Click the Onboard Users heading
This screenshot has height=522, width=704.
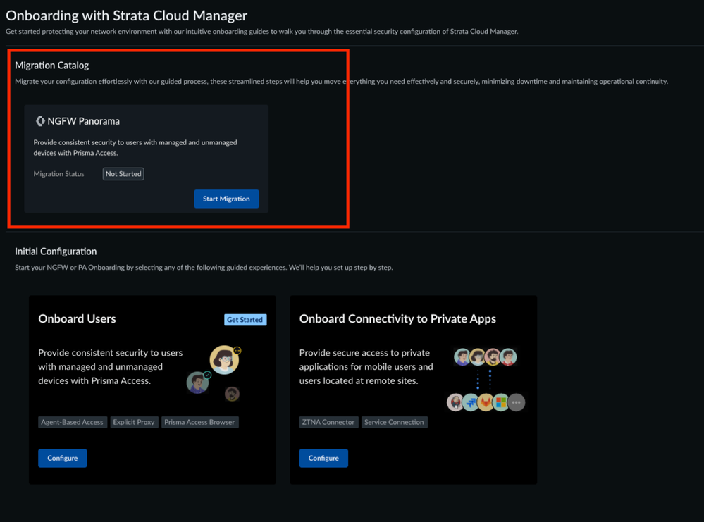pos(78,318)
